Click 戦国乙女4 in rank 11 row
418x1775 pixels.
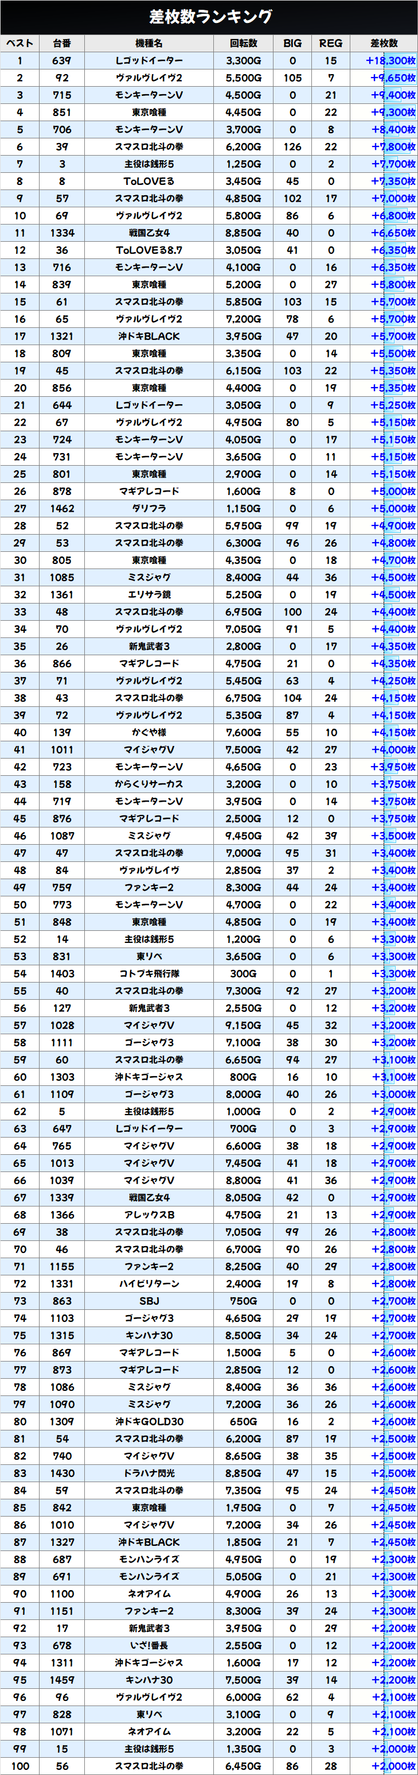(x=149, y=233)
